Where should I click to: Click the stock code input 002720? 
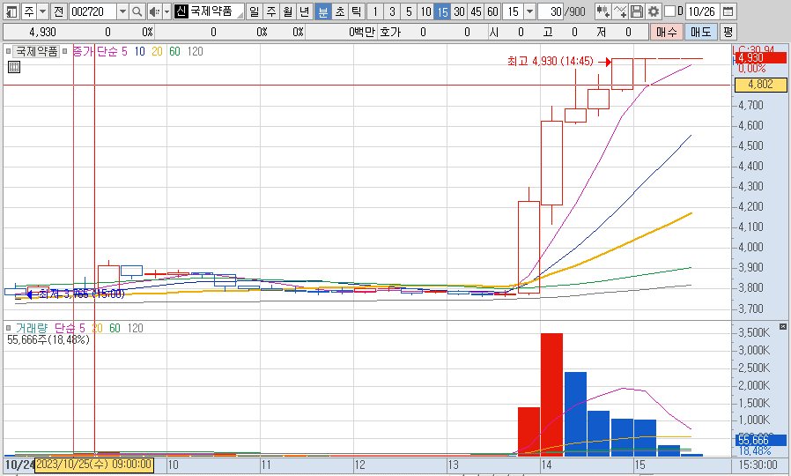(x=92, y=11)
